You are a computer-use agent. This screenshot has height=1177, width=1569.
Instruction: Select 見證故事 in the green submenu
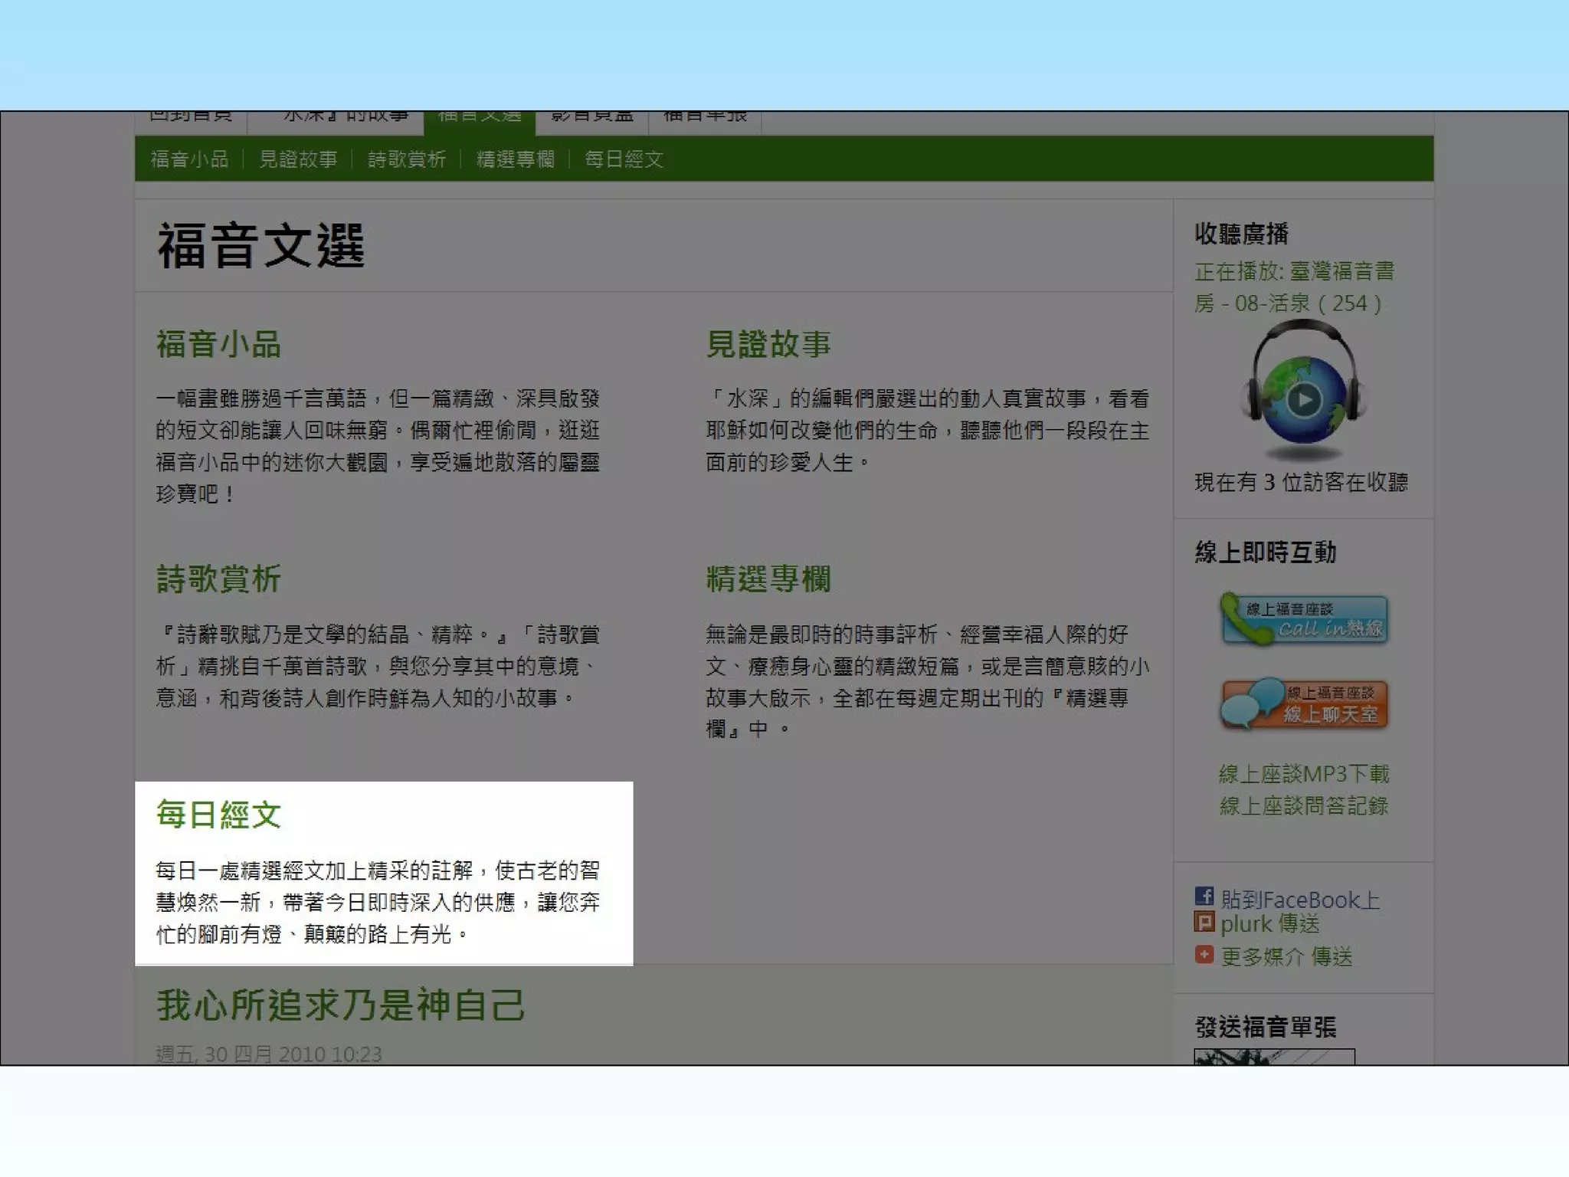(x=298, y=159)
